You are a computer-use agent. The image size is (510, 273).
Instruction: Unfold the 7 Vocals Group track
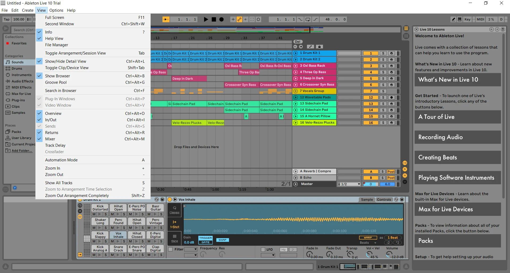pos(295,91)
